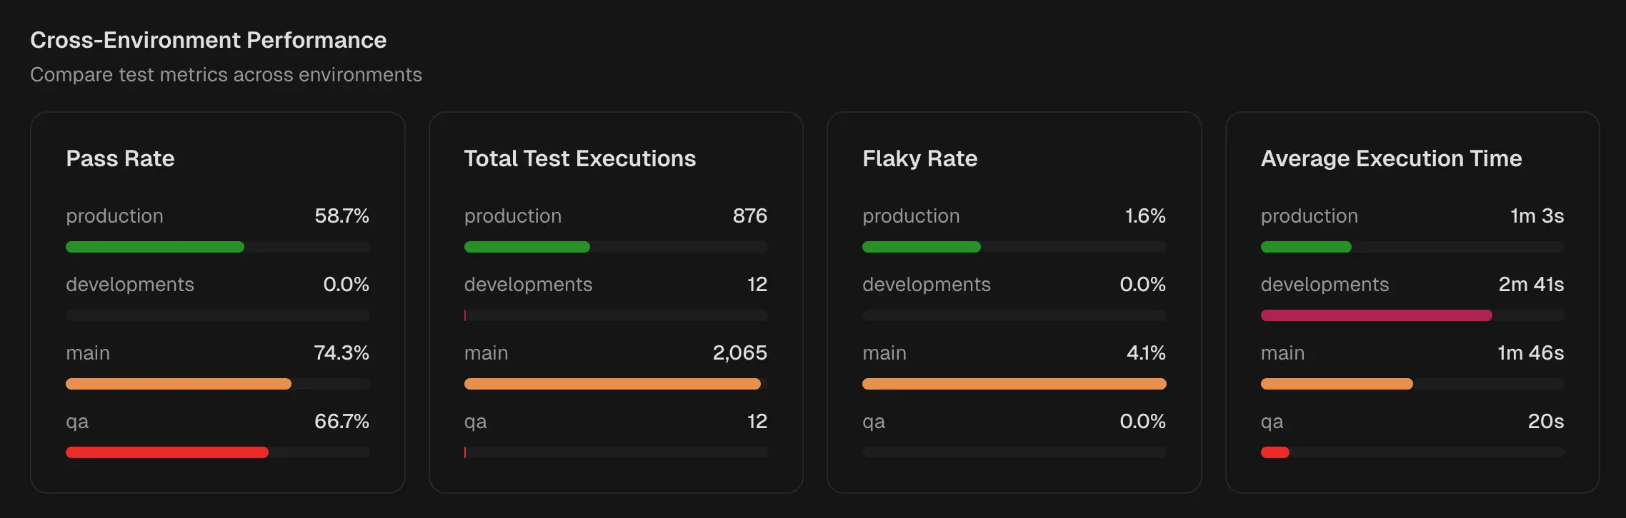Select the Average Execution Time card title
Screen dimensions: 1626x518
1391,158
